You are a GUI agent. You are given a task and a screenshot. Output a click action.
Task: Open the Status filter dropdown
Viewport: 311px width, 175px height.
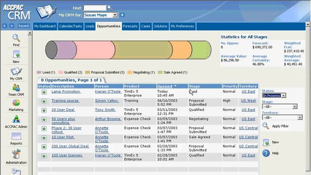tap(284, 96)
